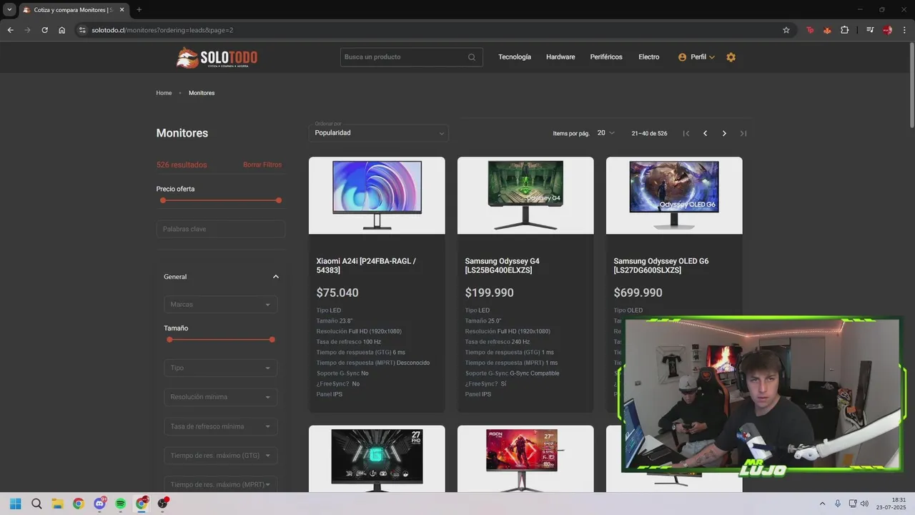Click the 27 FHD monitor thumbnail
The width and height of the screenshot is (915, 515).
tap(377, 459)
